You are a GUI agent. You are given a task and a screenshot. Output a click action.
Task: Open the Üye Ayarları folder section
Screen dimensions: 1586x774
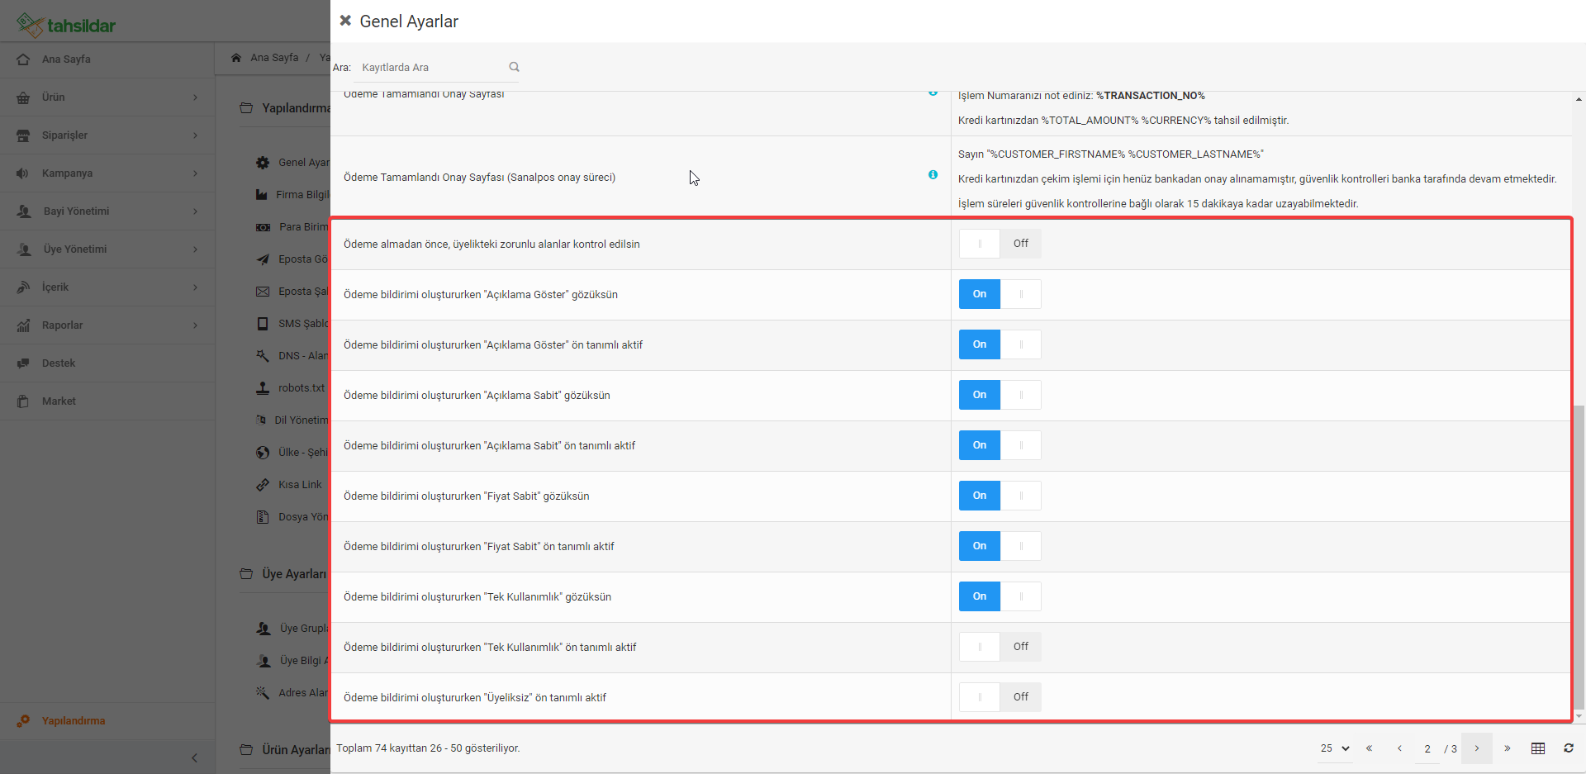[283, 574]
